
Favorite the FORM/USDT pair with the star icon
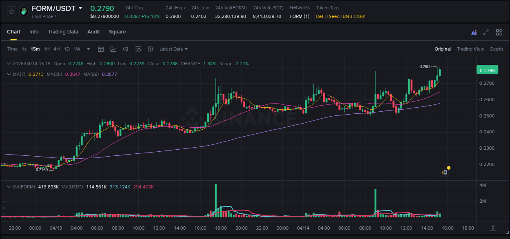(11, 11)
